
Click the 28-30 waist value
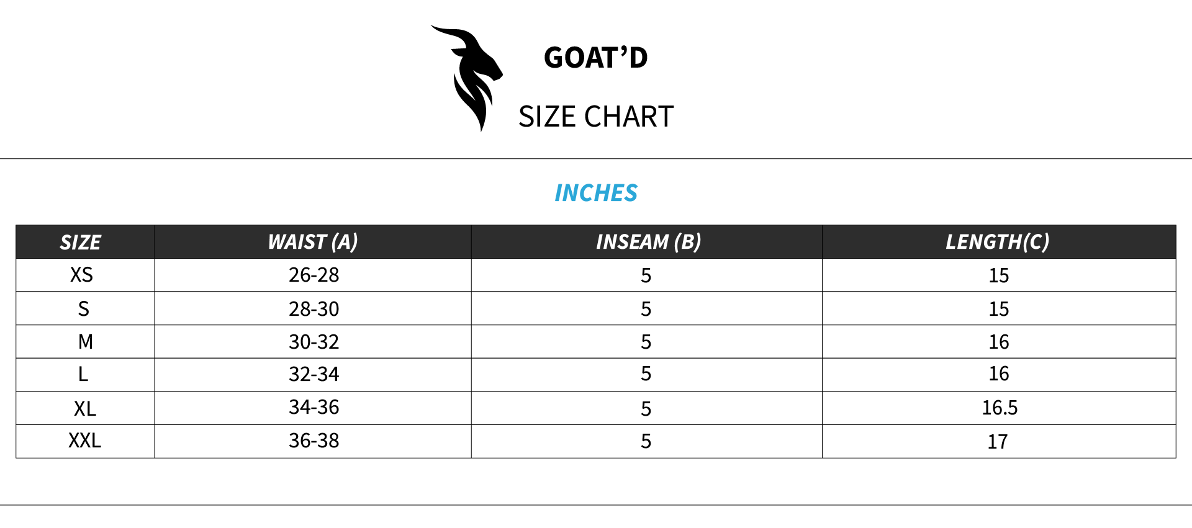coord(314,308)
